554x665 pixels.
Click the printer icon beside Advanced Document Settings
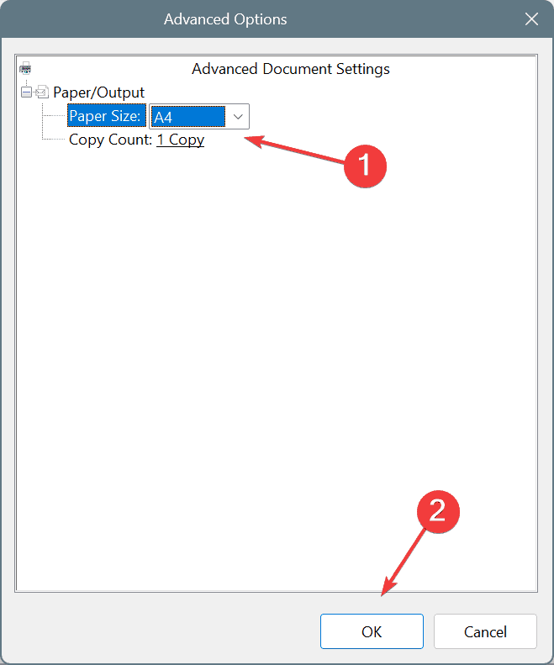[x=25, y=68]
